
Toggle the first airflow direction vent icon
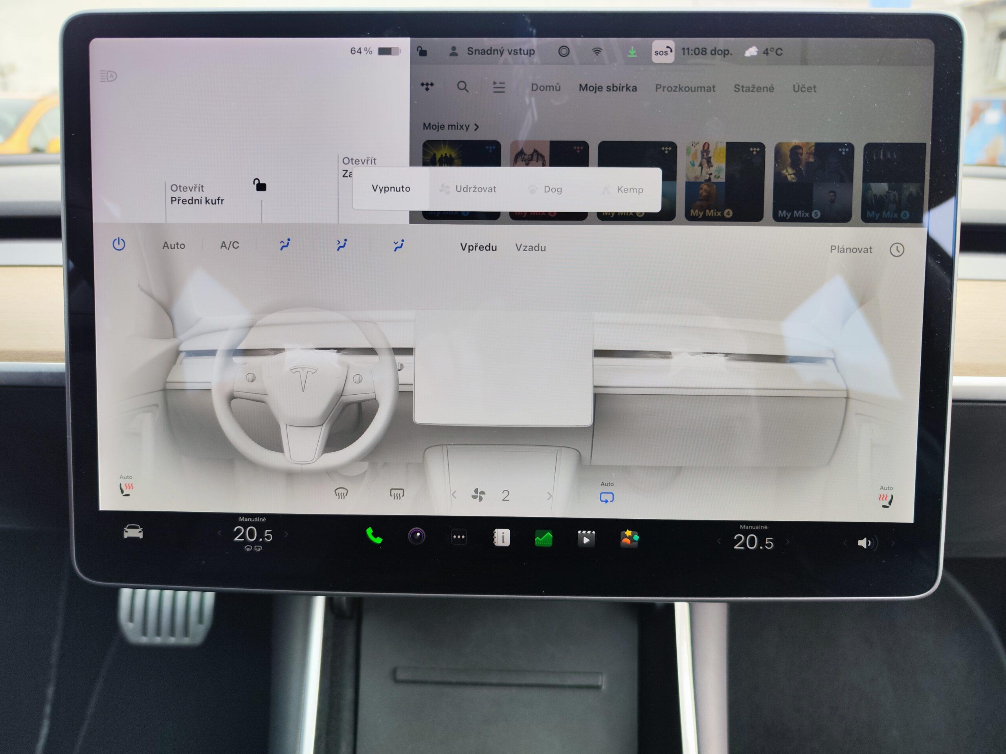tap(285, 245)
